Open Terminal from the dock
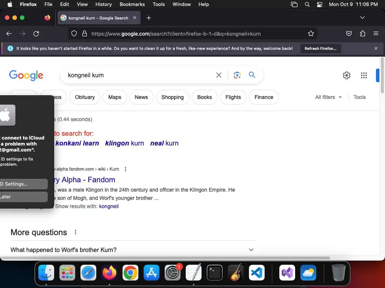 215,273
